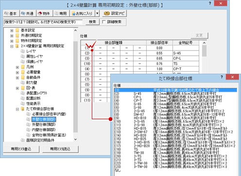Select 金物仕様(簡易計算法) tree entry
This screenshot has width=241, height=176.
pos(49,135)
